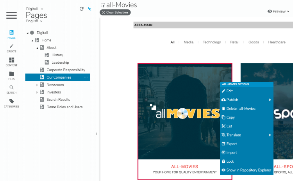The image size is (293, 181).
Task: Open the Categories tag icon
Action: (x=11, y=101)
